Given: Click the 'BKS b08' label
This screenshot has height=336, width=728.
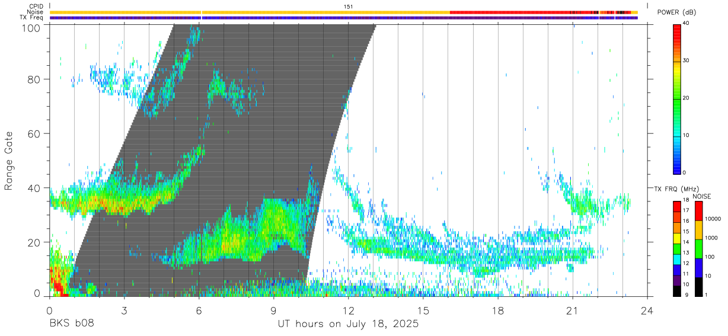Looking at the screenshot, I should pos(71,324).
